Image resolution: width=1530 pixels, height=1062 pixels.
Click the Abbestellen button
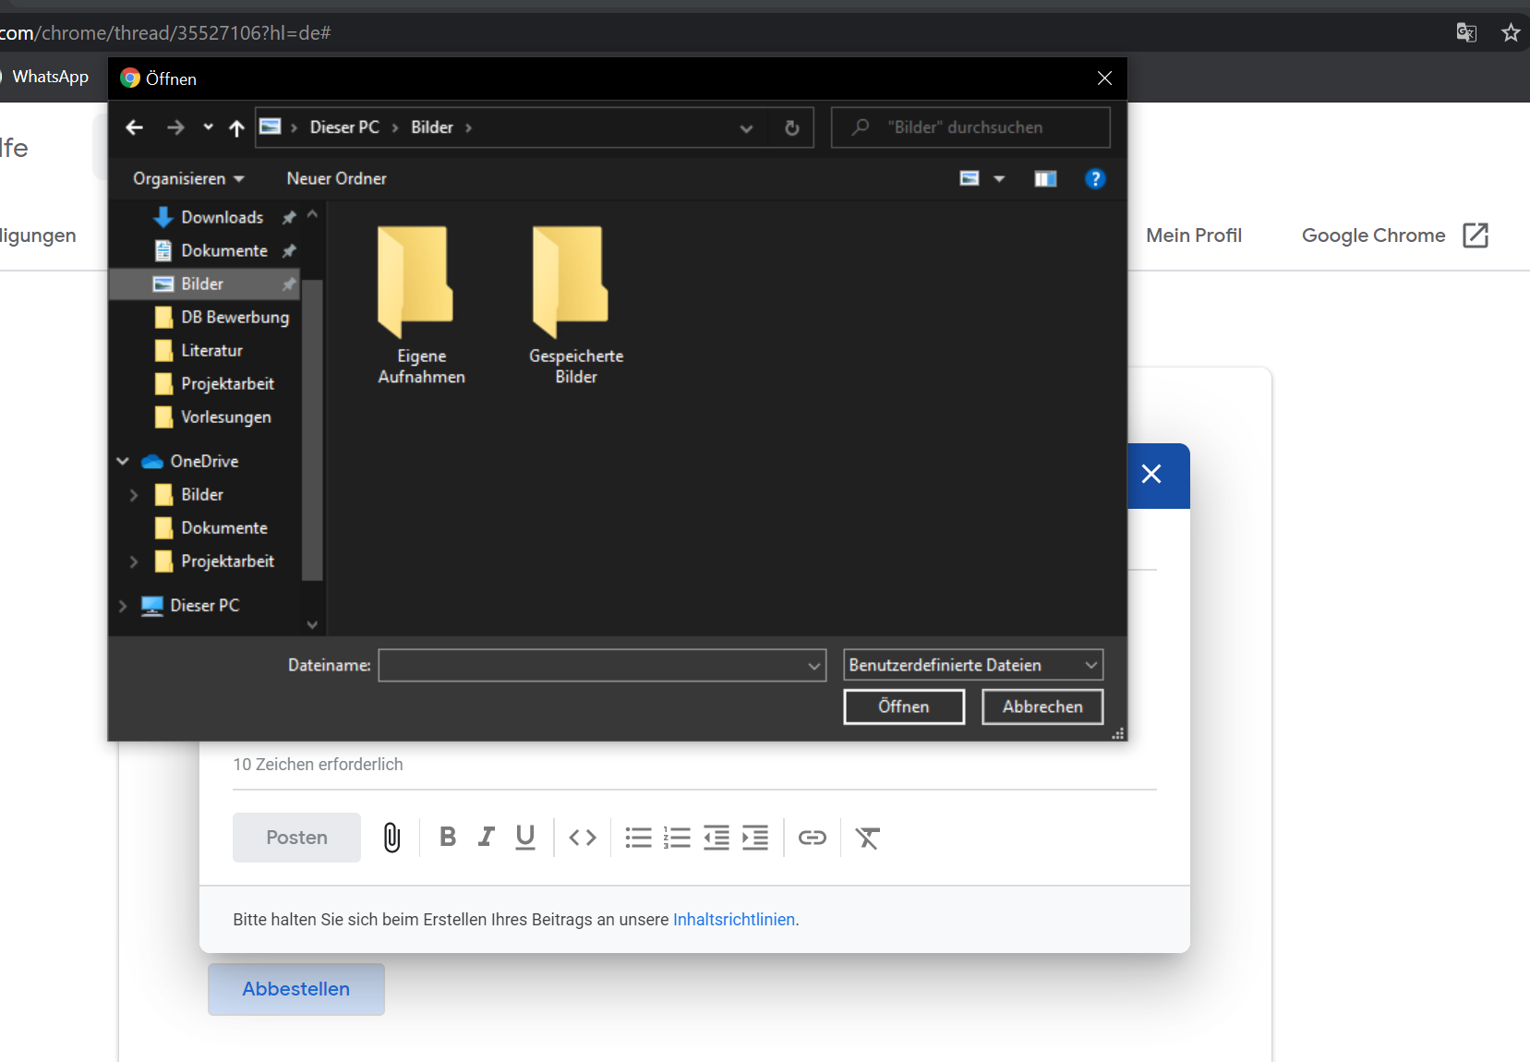pos(296,989)
